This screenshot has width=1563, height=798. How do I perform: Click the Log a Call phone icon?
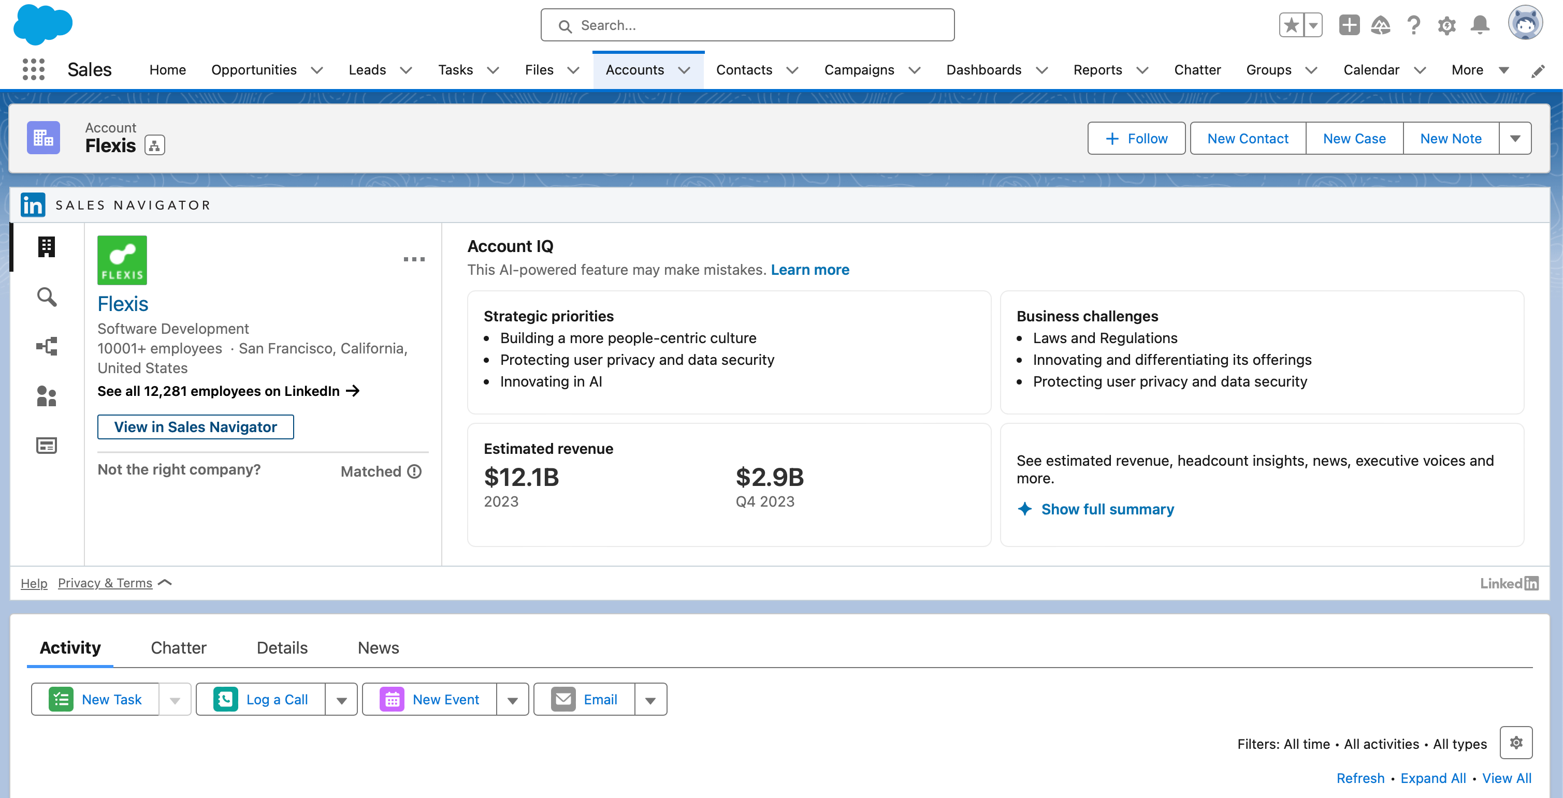226,699
